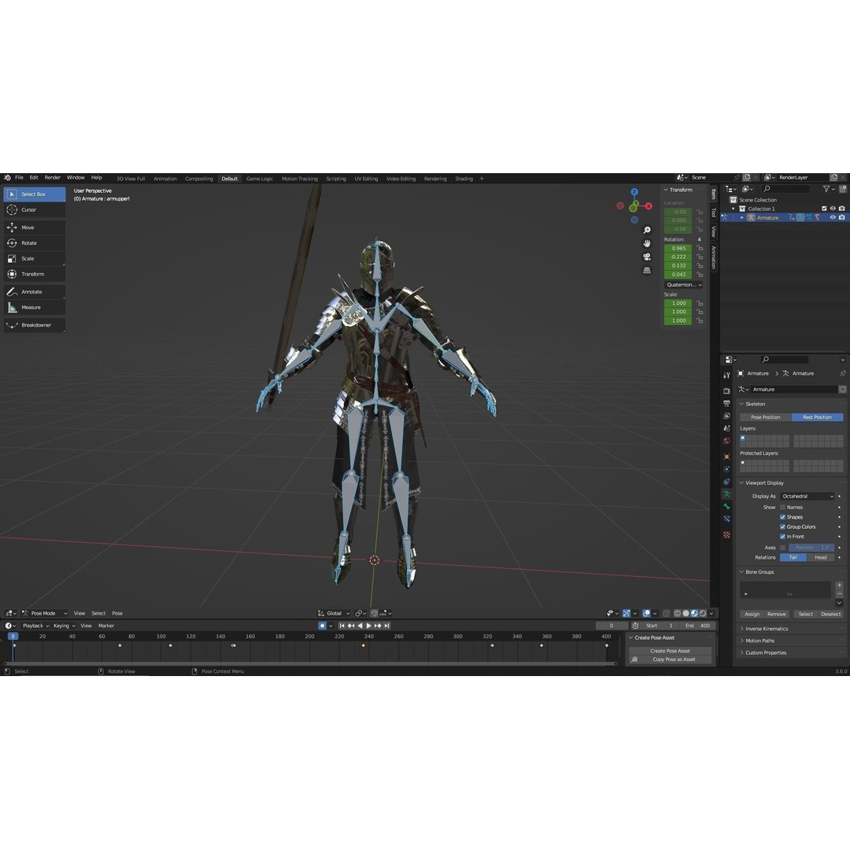Select solid viewport shading
Screen dimensions: 850x850
pyautogui.click(x=686, y=613)
